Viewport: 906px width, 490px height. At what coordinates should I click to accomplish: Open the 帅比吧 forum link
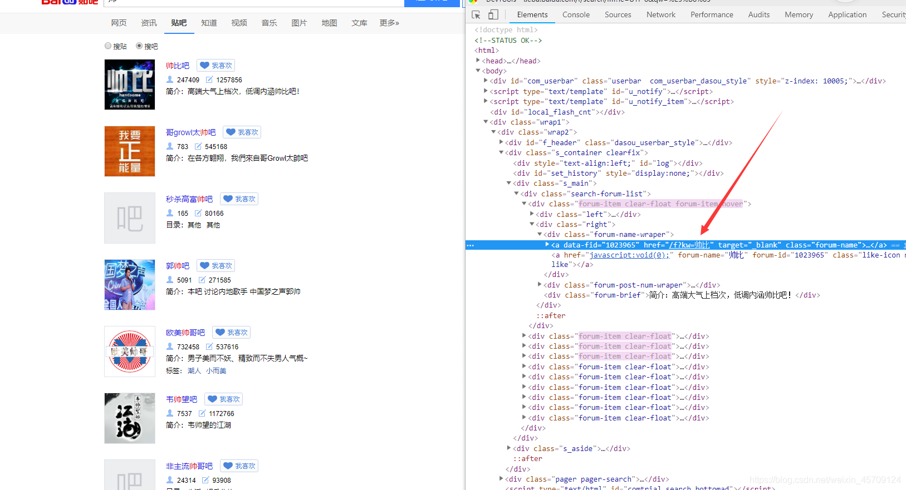[178, 66]
